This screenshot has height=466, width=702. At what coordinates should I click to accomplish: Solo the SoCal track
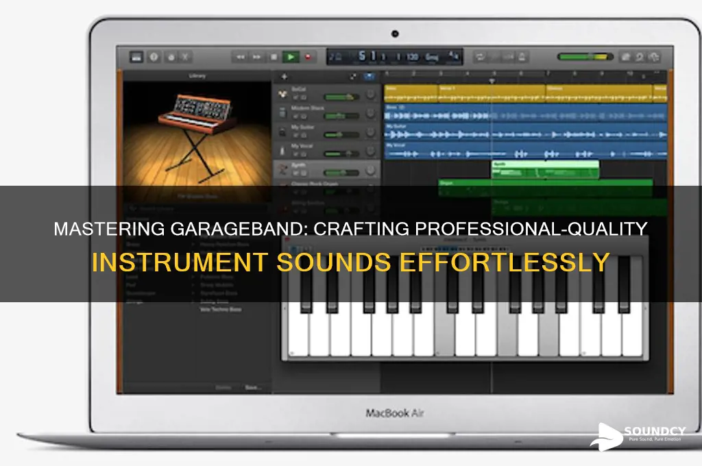[x=303, y=97]
